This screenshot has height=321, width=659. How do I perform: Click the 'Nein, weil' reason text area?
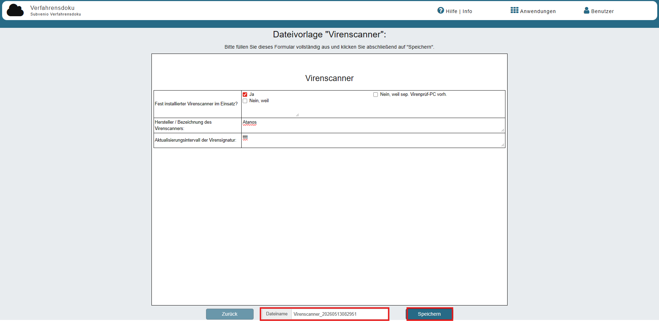coord(271,110)
